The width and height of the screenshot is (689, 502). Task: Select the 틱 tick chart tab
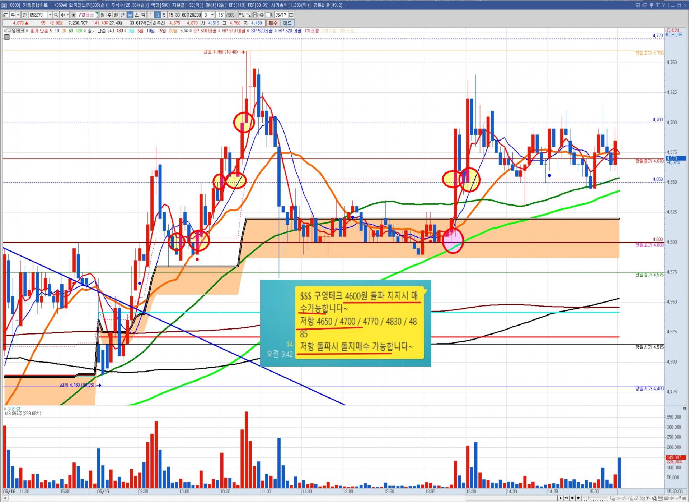[143, 15]
